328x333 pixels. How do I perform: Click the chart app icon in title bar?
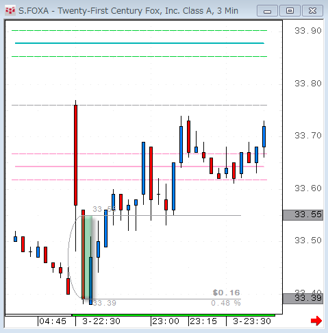pos(10,11)
